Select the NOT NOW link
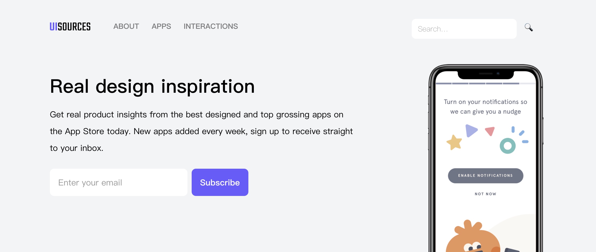The height and width of the screenshot is (252, 596). coord(485,194)
